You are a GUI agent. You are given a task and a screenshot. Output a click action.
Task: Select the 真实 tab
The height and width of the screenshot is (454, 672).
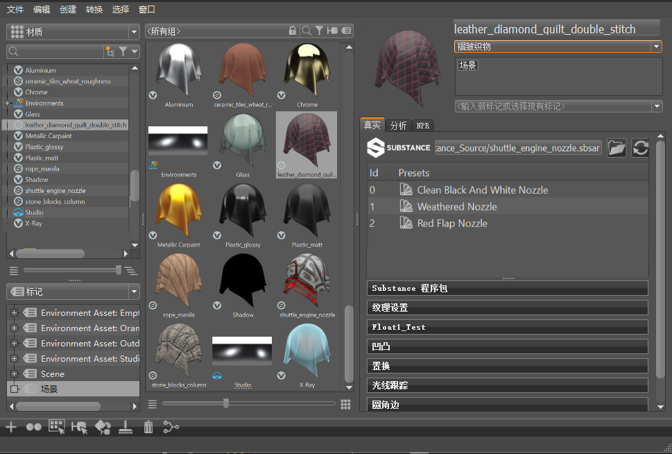[372, 125]
